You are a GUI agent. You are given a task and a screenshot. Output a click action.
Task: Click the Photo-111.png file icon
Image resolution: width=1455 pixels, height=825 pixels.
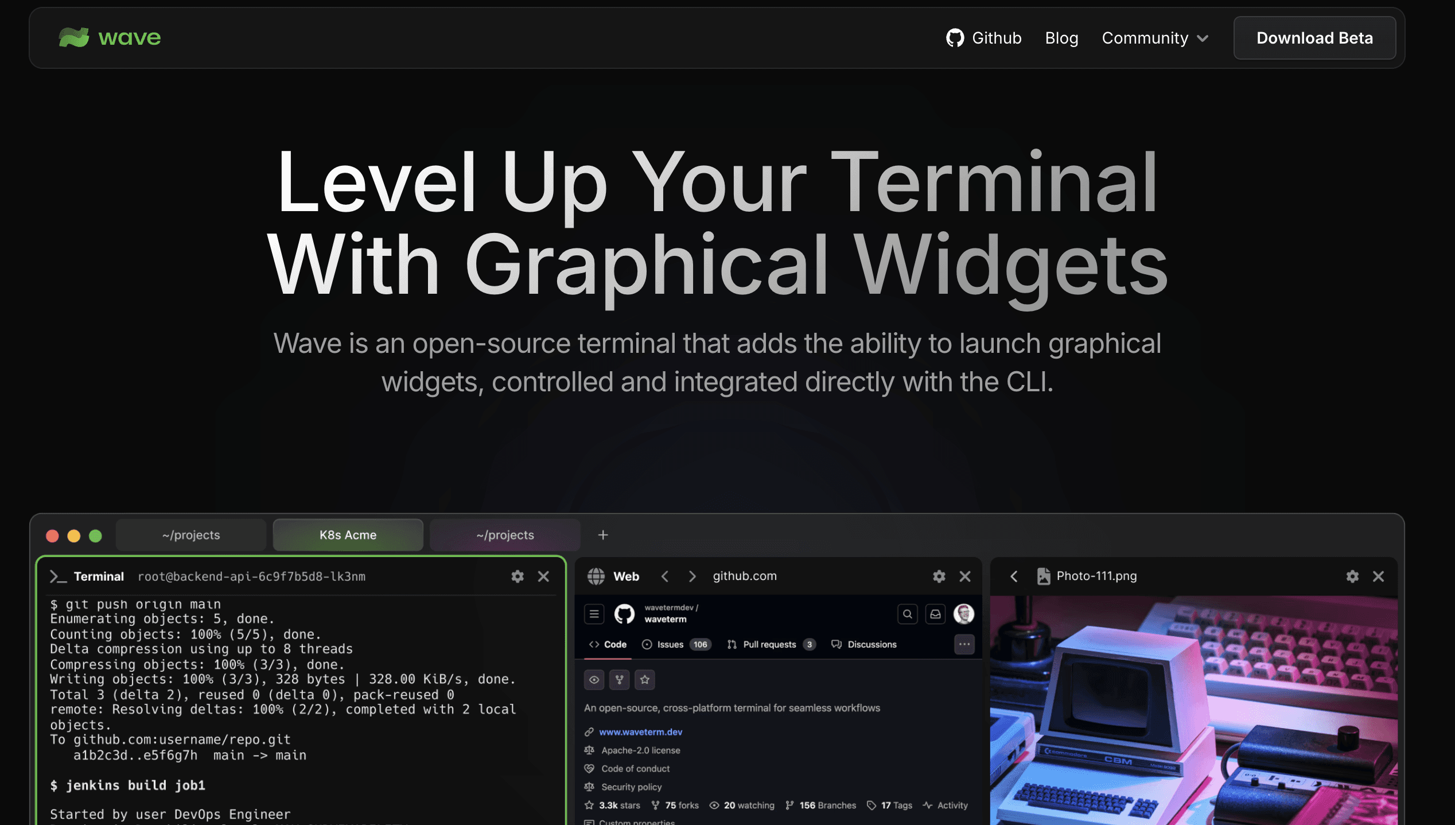pos(1044,576)
